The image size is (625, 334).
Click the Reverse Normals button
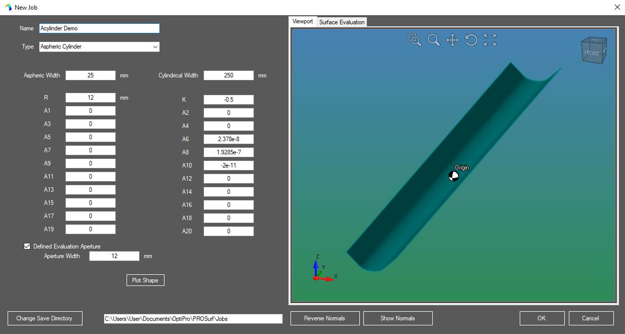pos(324,318)
